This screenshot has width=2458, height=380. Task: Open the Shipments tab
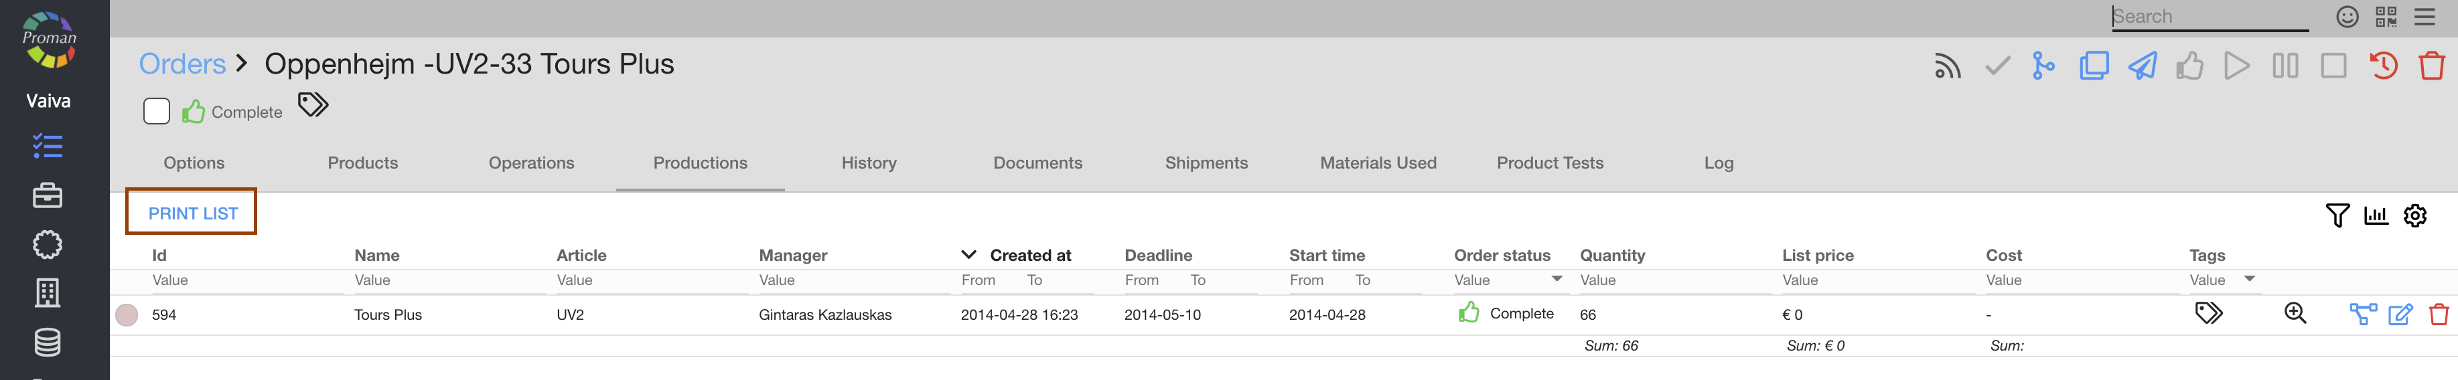[1206, 163]
